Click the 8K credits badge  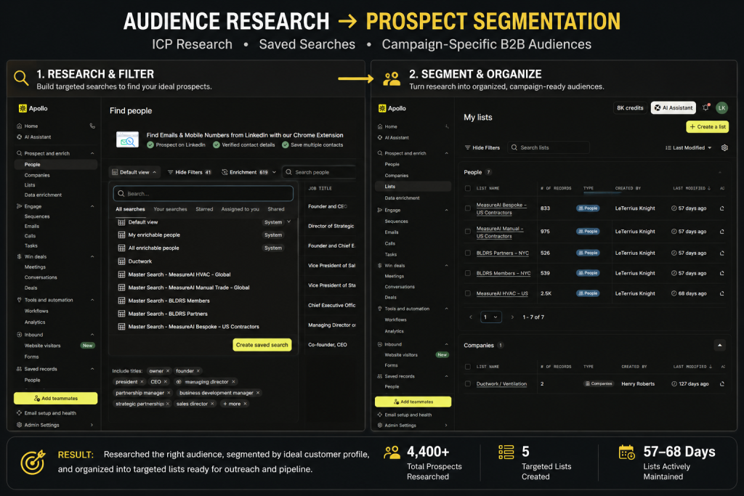[x=630, y=107]
